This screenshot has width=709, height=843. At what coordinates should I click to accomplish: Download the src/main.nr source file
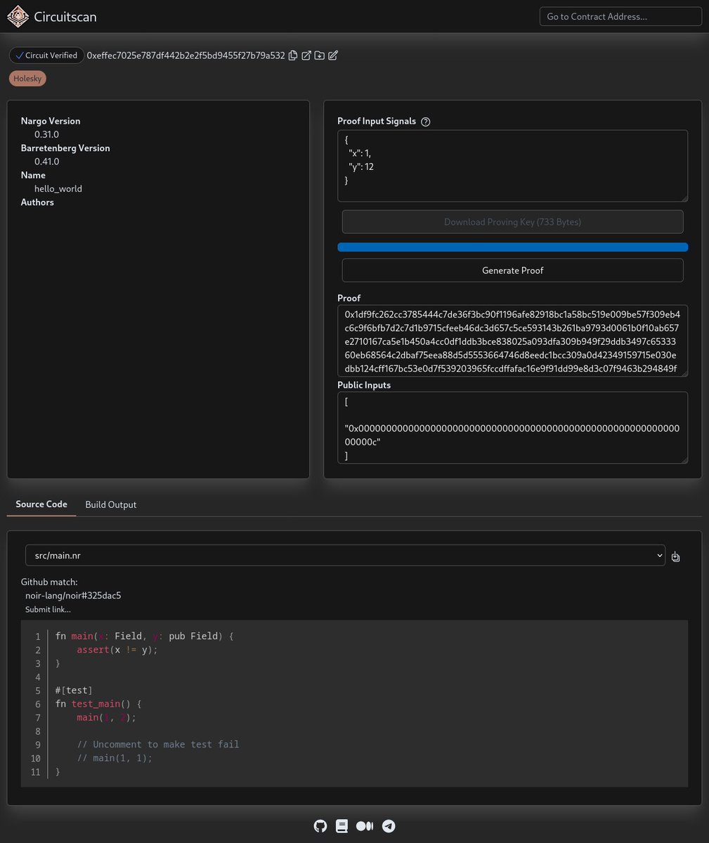(x=675, y=556)
